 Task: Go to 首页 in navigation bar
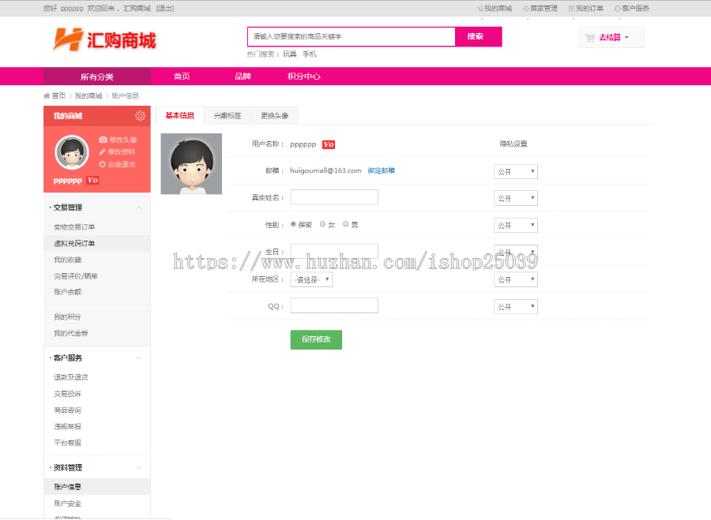tap(182, 76)
